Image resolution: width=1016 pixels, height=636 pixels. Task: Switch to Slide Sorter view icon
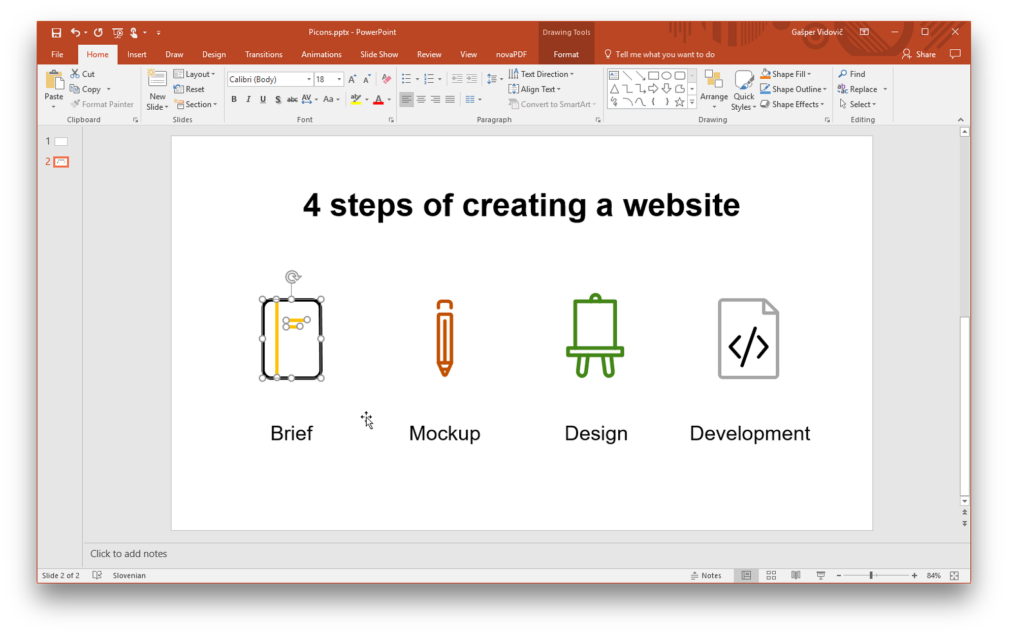[x=771, y=575]
